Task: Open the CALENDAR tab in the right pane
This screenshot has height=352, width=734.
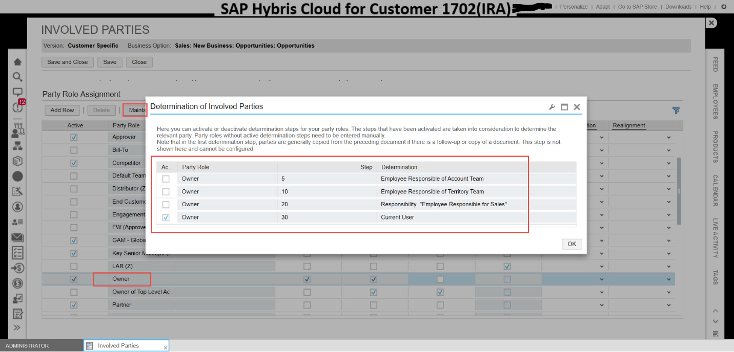Action: pos(716,191)
